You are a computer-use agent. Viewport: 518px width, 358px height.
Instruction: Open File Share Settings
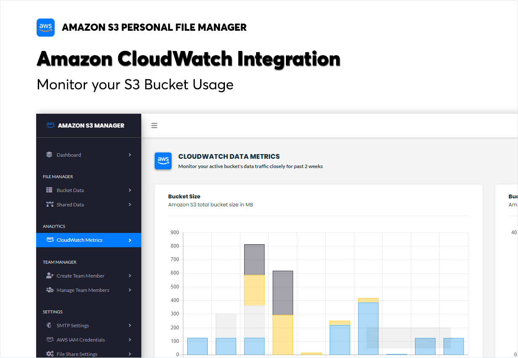[x=89, y=353]
